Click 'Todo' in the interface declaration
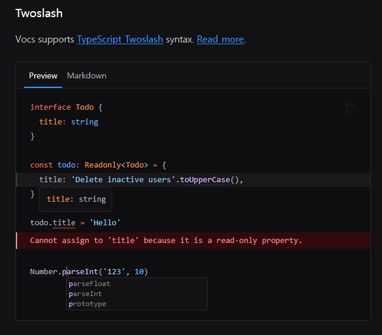382x335 pixels. coord(84,107)
